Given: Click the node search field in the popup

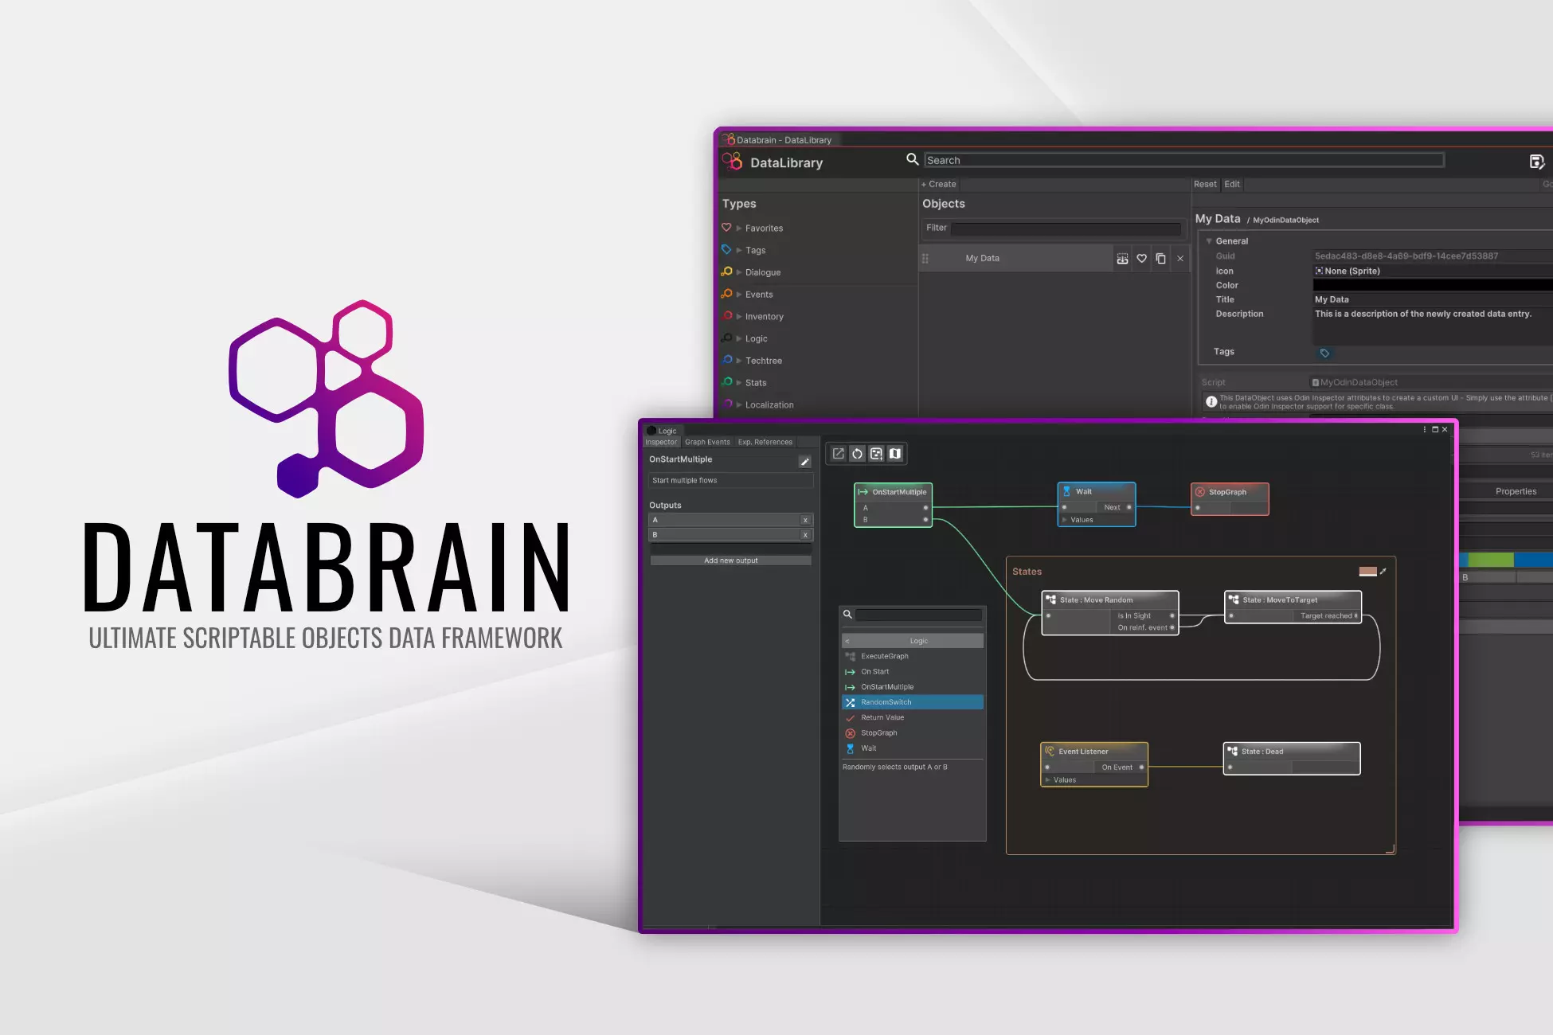Looking at the screenshot, I should (x=919, y=615).
